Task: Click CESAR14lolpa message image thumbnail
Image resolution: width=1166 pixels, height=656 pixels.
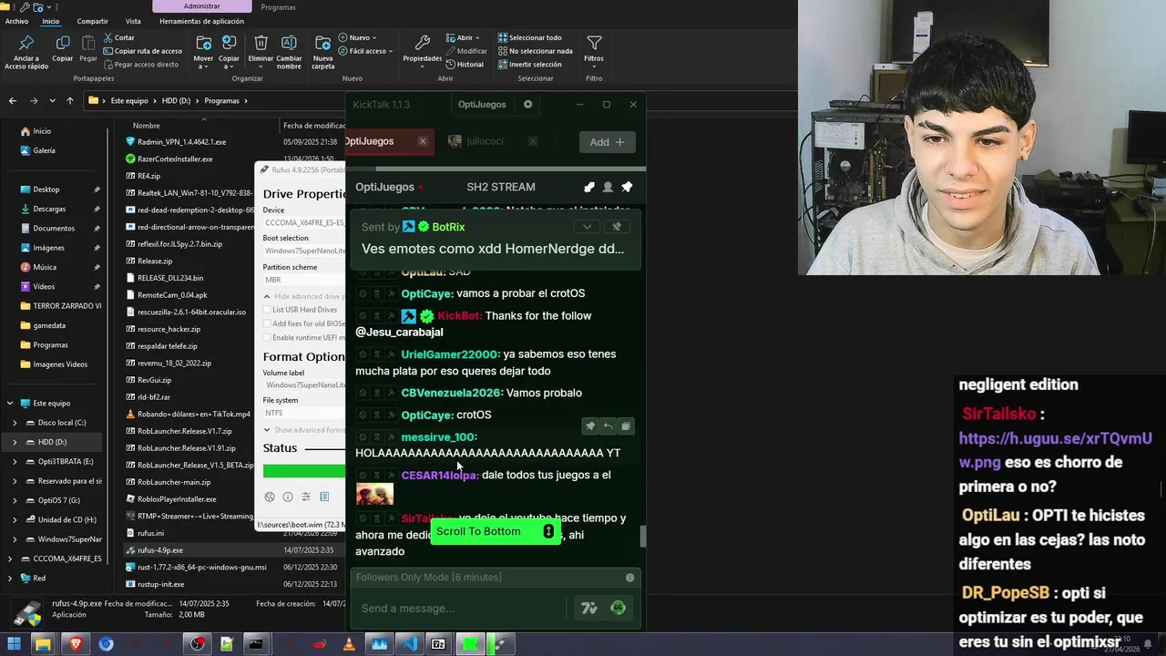Action: point(374,495)
